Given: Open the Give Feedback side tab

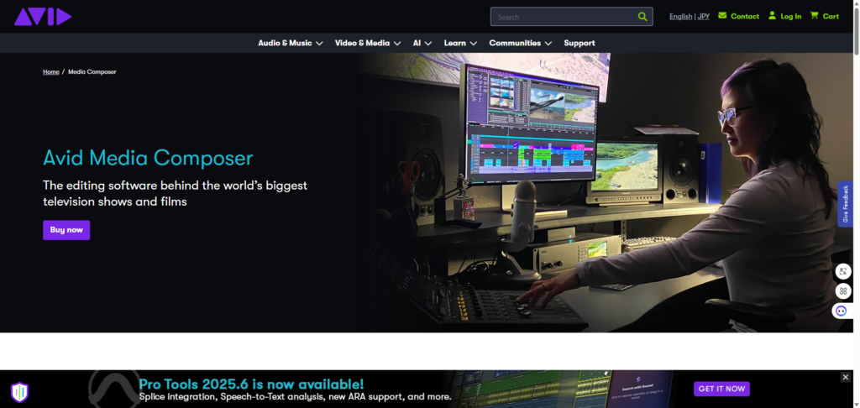Looking at the screenshot, I should point(845,203).
